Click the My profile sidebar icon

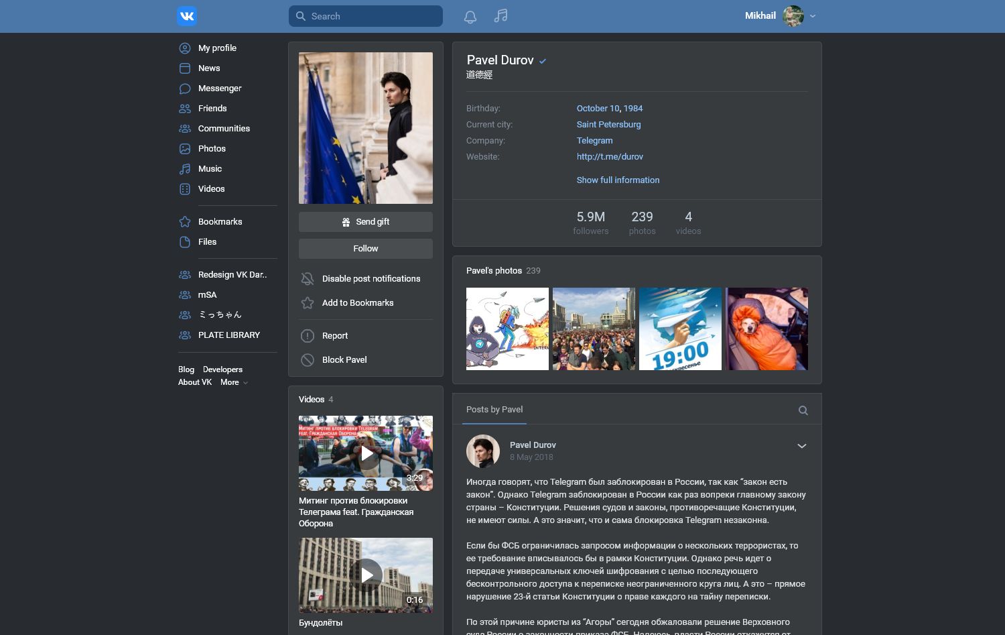click(x=185, y=48)
